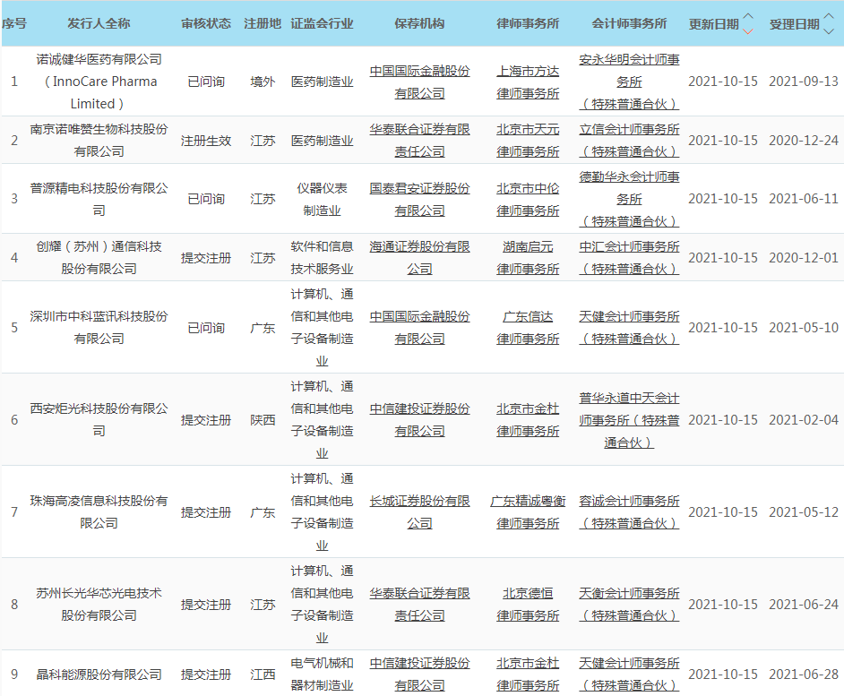Sort 更新日期 descending with red down arrow
This screenshot has height=696, width=844.
coord(748,30)
